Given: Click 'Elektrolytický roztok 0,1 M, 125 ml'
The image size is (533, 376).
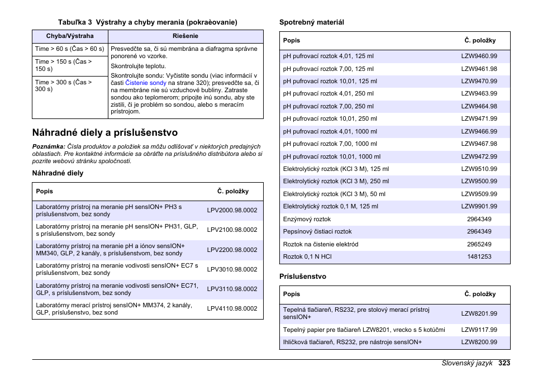Looking at the screenshot, I should (330, 206).
